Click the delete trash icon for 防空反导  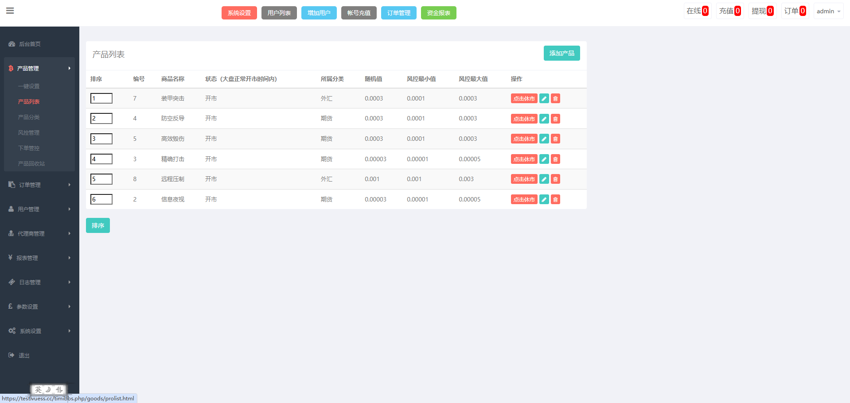(x=555, y=119)
